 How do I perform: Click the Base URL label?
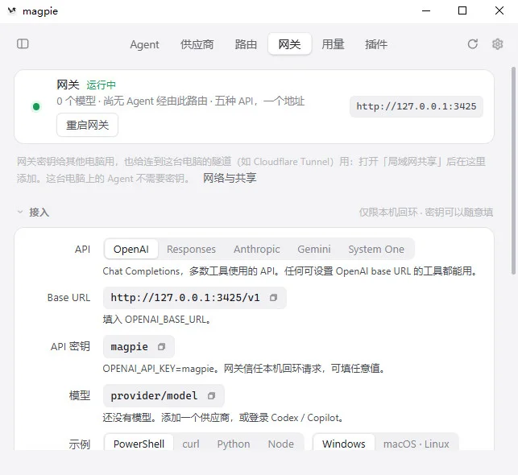(x=68, y=298)
